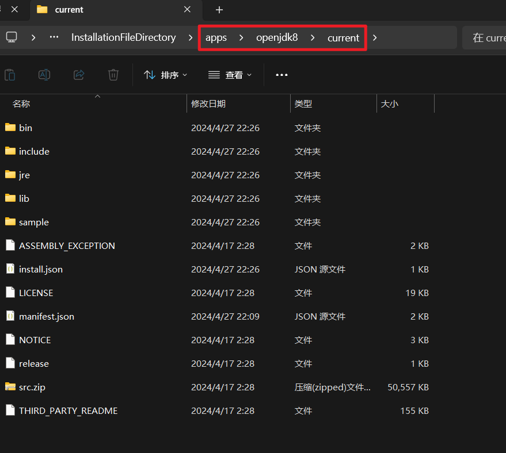Click the file name 'release'
506x453 pixels.
pos(34,364)
